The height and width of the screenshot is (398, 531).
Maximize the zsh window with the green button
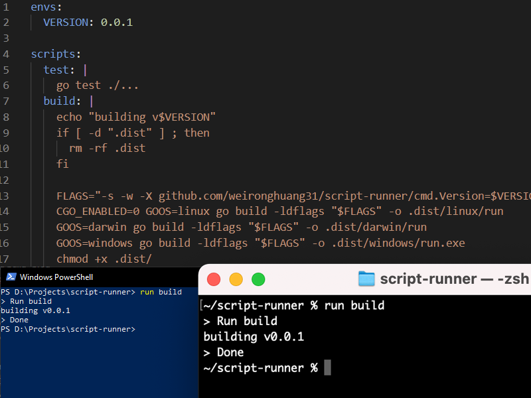click(x=258, y=279)
